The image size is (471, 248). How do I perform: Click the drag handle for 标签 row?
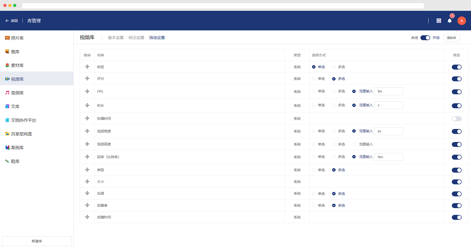[87, 67]
